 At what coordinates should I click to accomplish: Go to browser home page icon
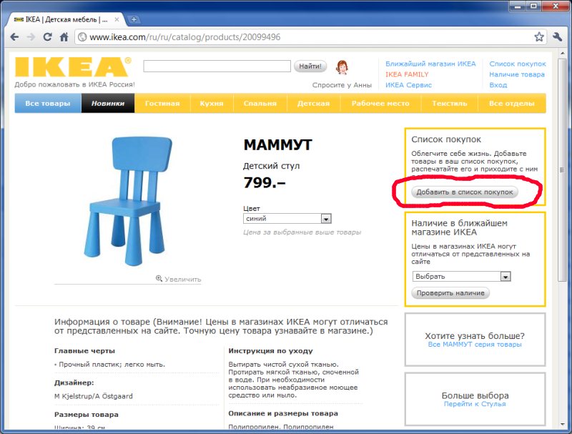tap(64, 36)
